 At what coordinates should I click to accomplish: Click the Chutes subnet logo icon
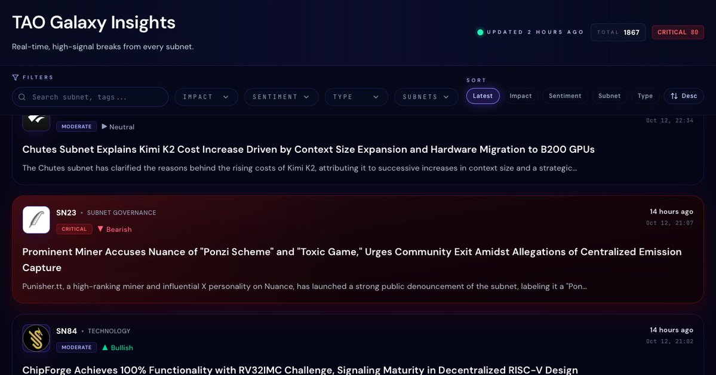tap(36, 123)
